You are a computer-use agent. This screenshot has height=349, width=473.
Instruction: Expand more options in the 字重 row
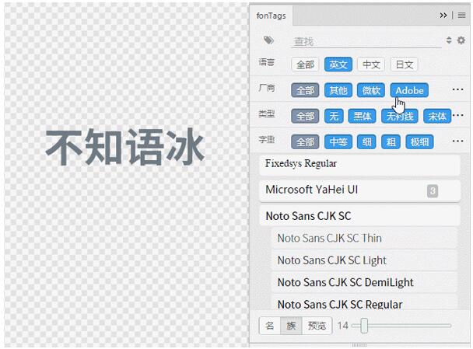[x=457, y=141]
